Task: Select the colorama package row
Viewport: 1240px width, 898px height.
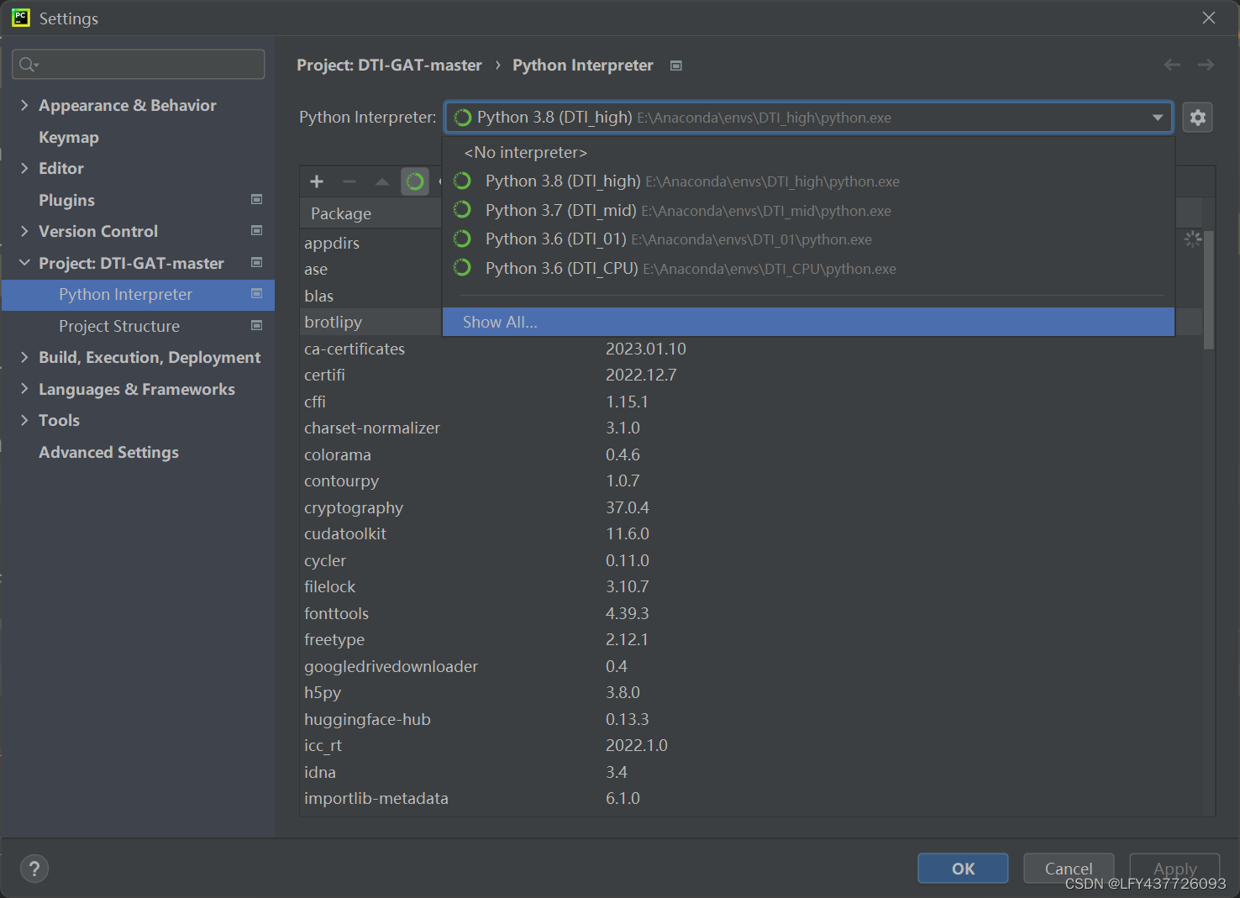Action: pyautogui.click(x=752, y=454)
